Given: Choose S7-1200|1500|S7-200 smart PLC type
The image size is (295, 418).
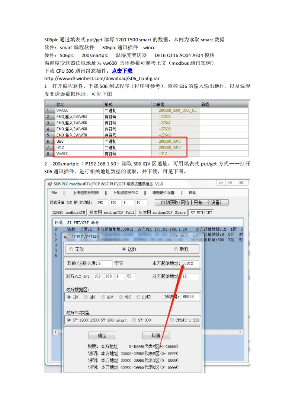Looking at the screenshot, I should [97, 320].
